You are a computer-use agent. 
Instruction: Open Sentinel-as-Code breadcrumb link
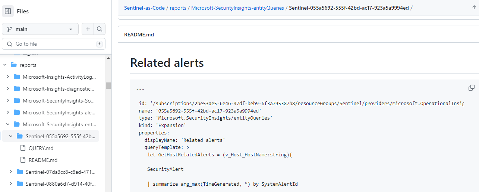pyautogui.click(x=144, y=8)
